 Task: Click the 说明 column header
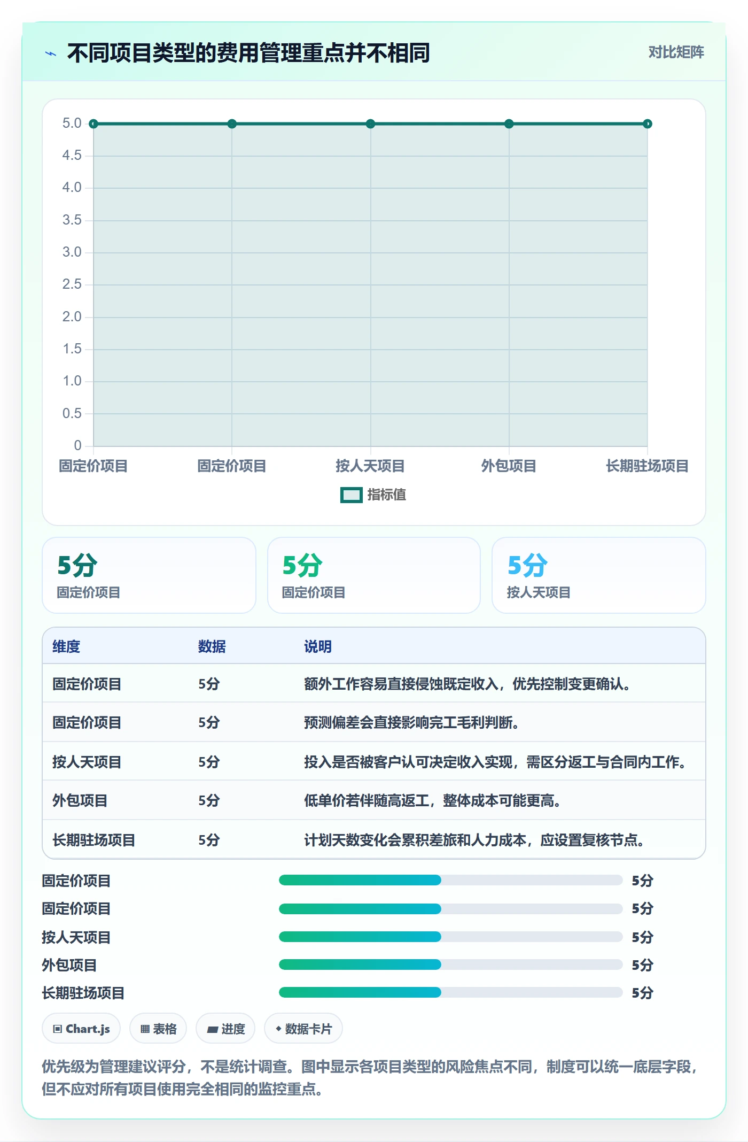pyautogui.click(x=318, y=646)
